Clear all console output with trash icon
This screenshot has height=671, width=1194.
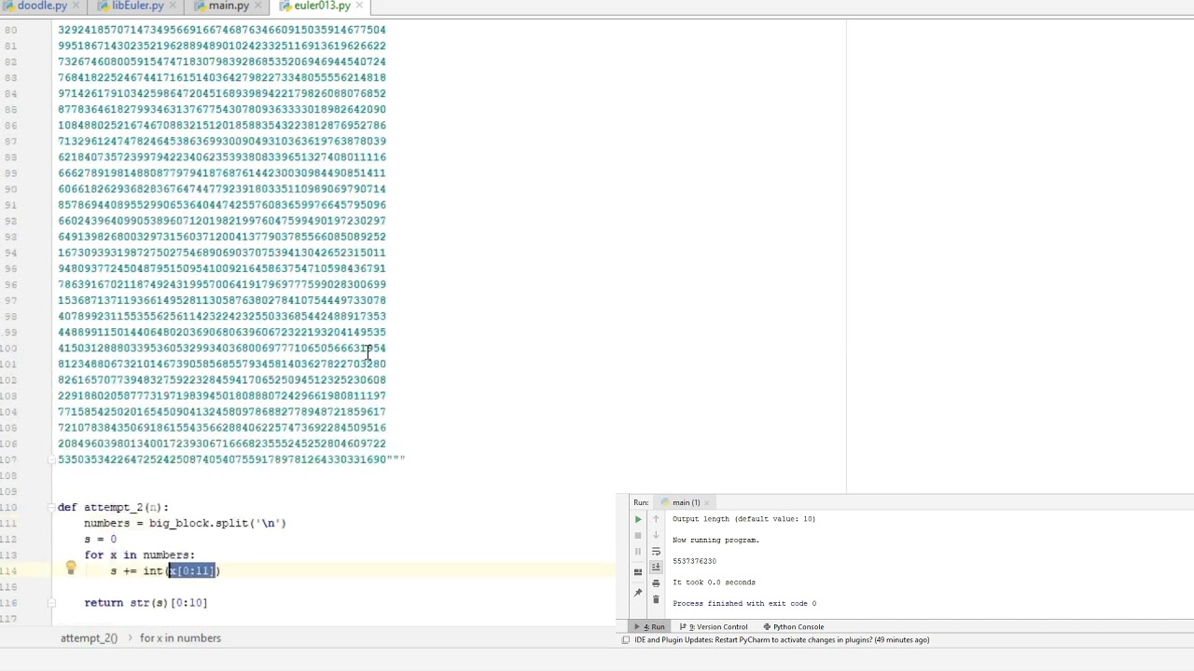[656, 599]
